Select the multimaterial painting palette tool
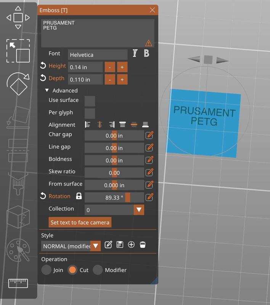The image size is (270, 305). click(x=18, y=250)
